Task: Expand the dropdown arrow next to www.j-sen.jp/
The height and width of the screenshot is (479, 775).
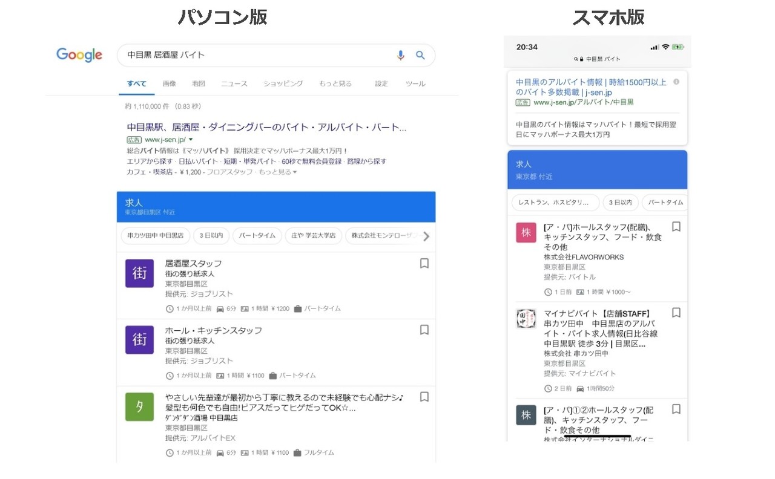Action: (191, 140)
